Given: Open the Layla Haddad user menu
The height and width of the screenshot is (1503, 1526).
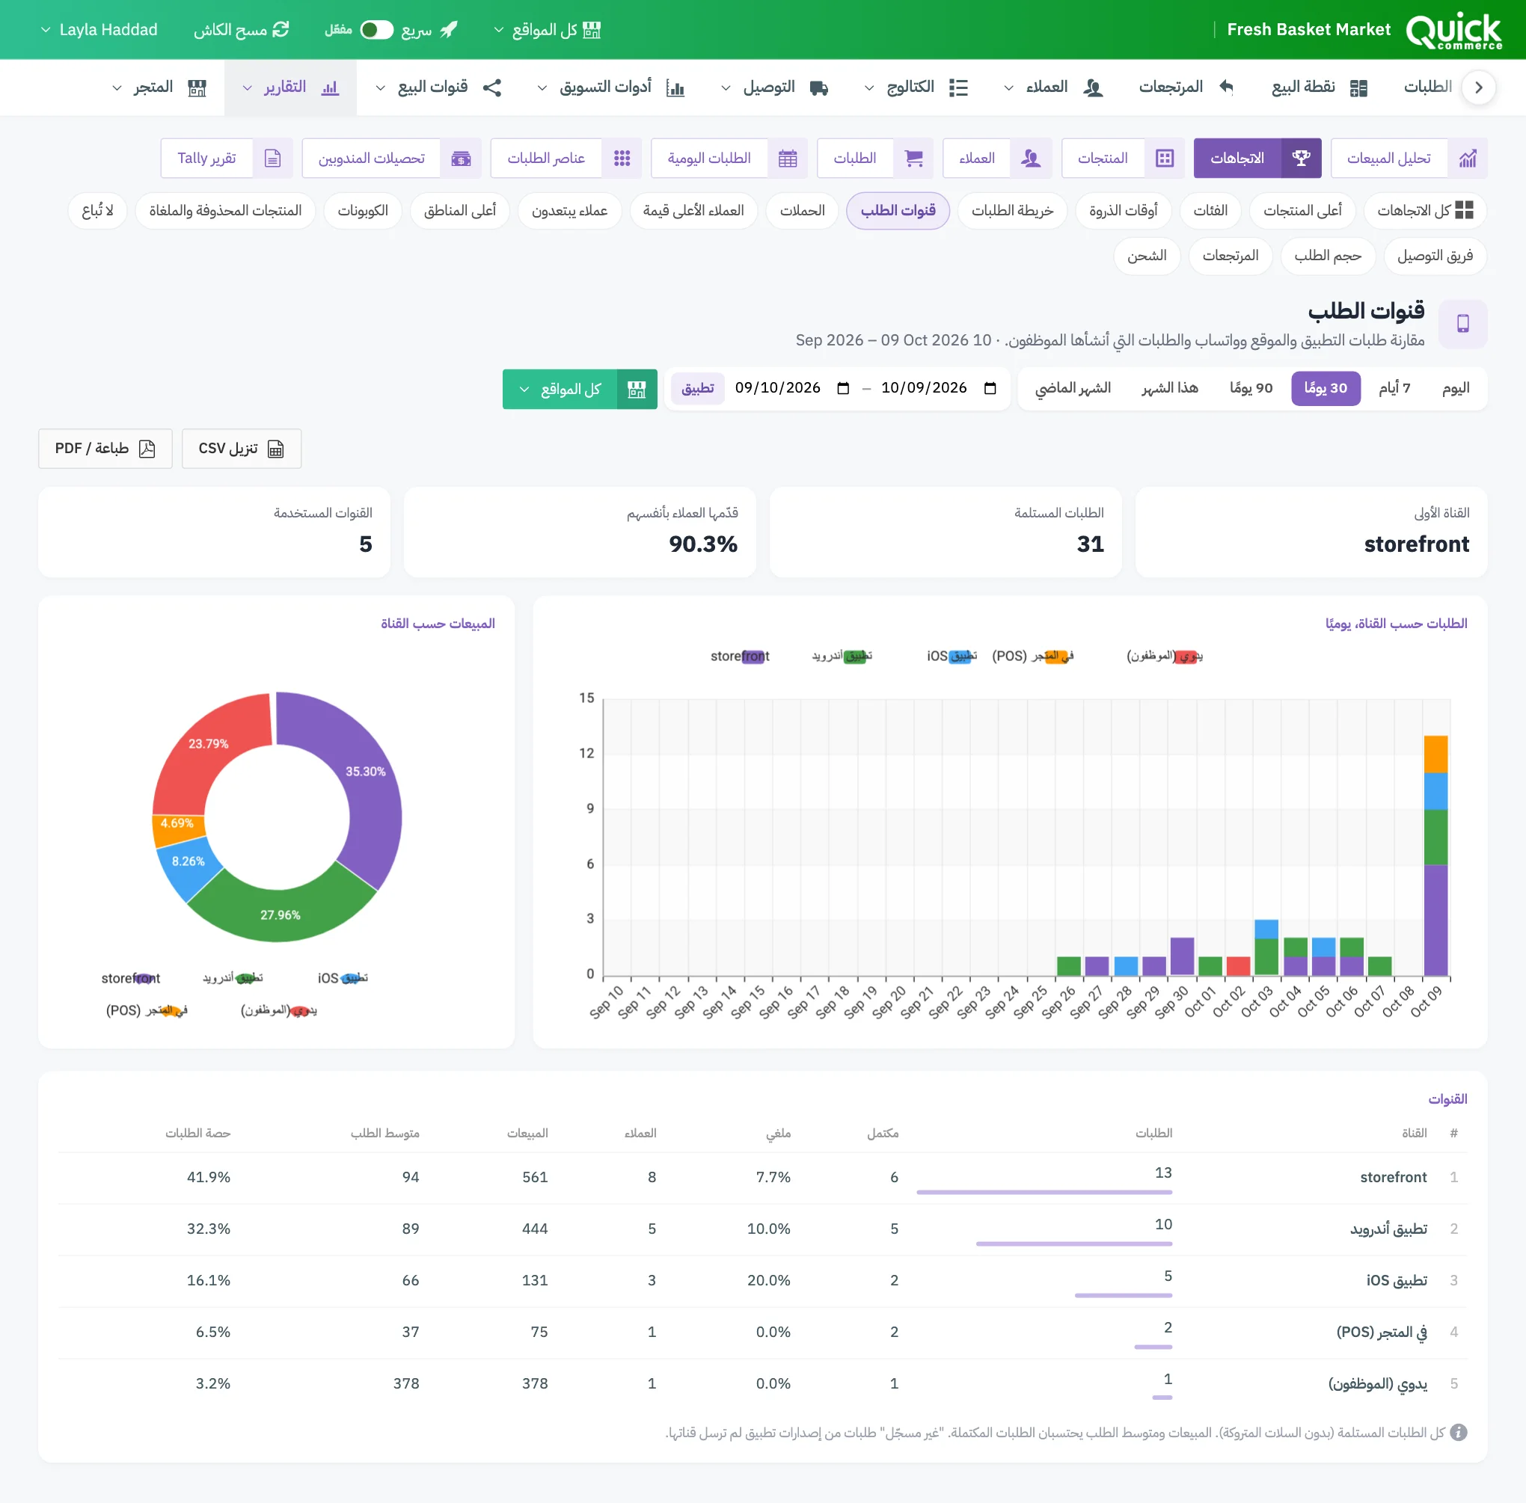Looking at the screenshot, I should (99, 30).
